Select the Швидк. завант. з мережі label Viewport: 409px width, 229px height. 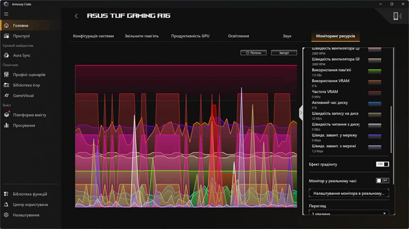pos(334,146)
